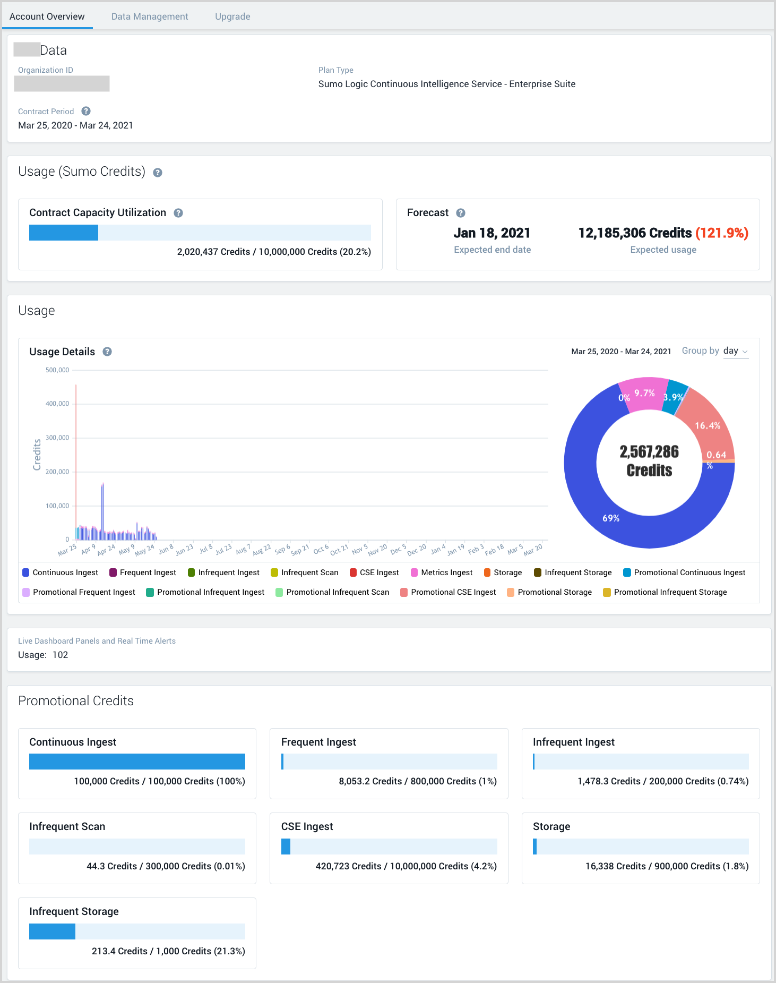Toggle Metrics Ingest legend series
The width and height of the screenshot is (776, 983).
click(x=442, y=572)
